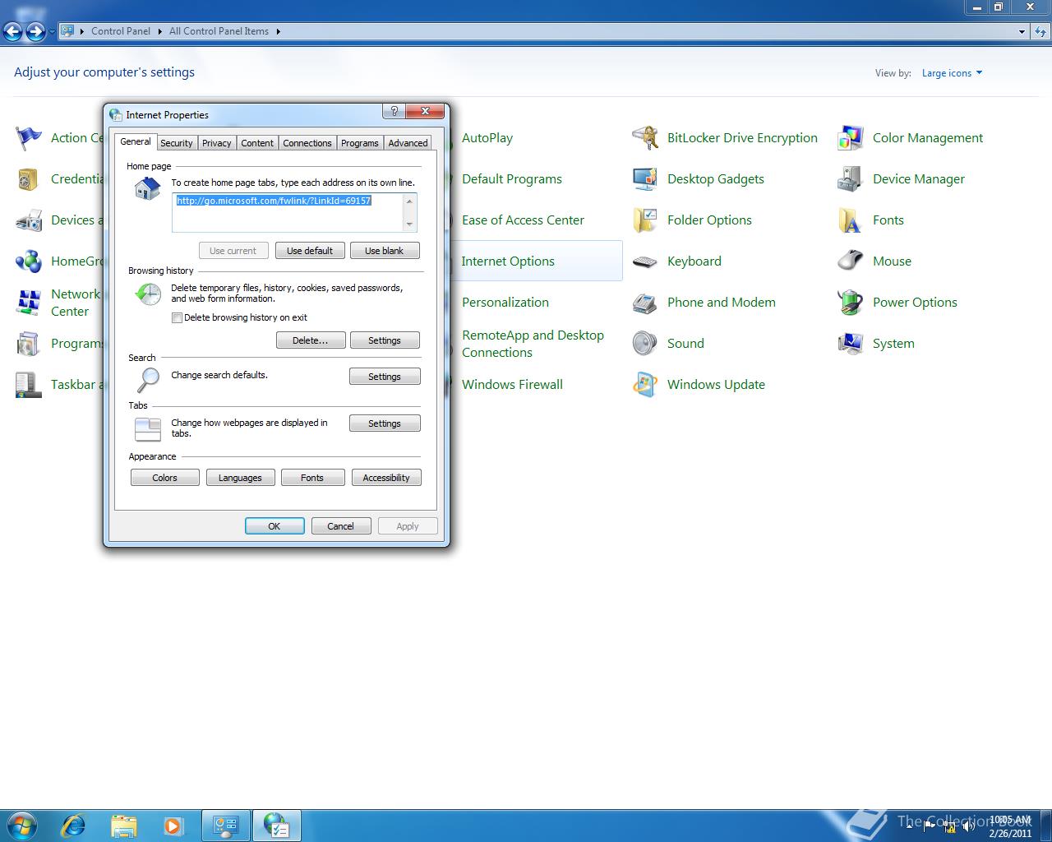
Task: Open Windows Media Player from the taskbar
Action: coord(173,825)
